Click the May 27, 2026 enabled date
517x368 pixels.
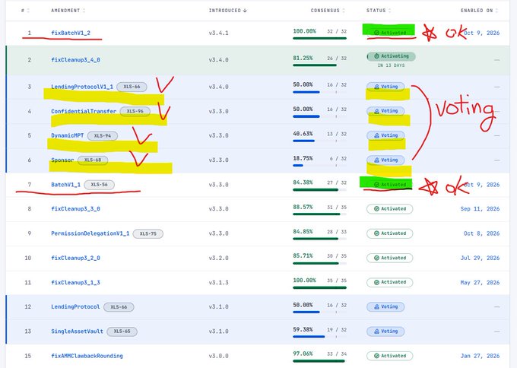(480, 283)
